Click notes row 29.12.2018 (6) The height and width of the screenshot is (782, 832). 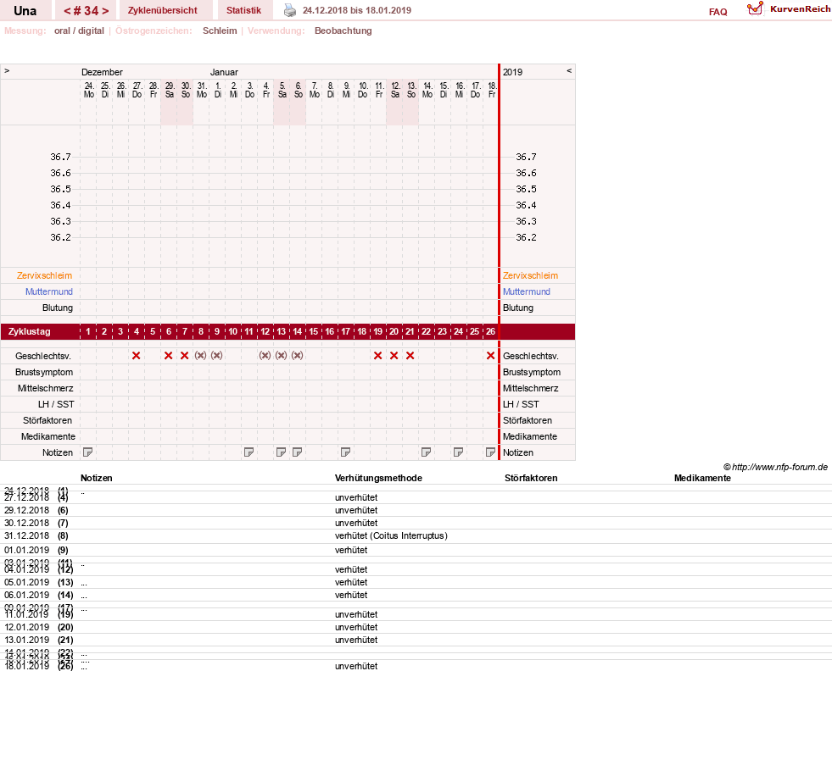416,510
